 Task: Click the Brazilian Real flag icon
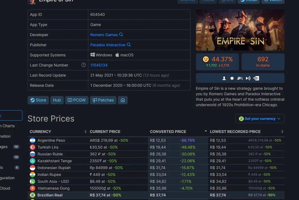point(33,195)
